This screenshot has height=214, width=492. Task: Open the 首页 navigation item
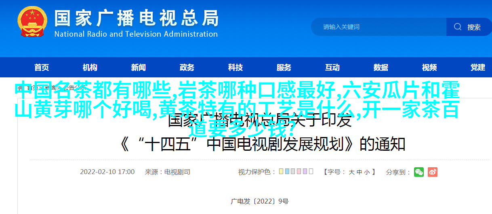42,68
